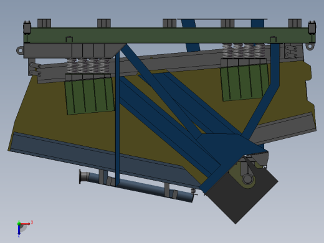Image resolution: width=324 pixels, height=243 pixels.
Task: Select the grey angled plate at right
Action: tap(285, 128)
